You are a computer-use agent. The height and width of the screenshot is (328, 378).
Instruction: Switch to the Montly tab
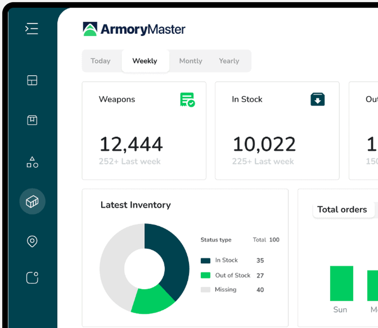pos(191,61)
